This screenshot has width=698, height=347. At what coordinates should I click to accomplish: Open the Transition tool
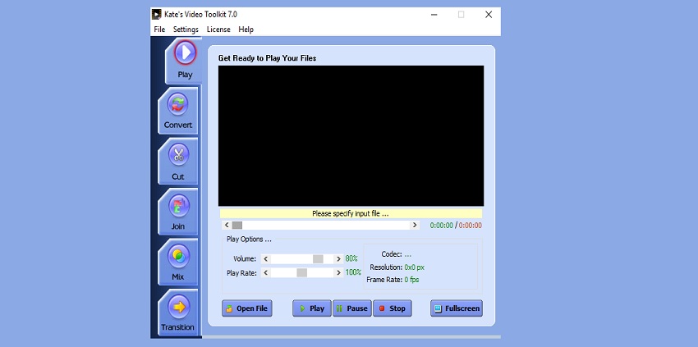(178, 313)
